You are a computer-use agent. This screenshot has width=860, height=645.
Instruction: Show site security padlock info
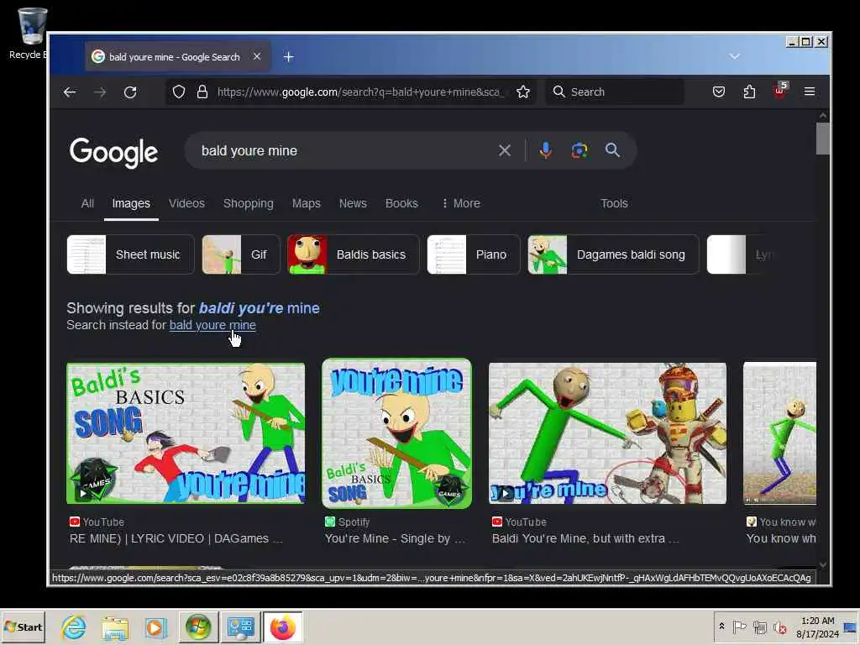coord(202,92)
